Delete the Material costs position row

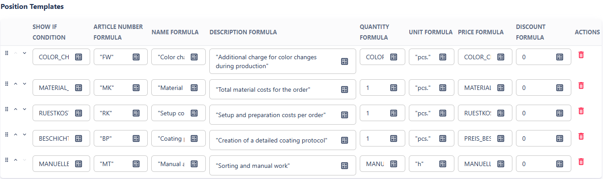point(581,85)
